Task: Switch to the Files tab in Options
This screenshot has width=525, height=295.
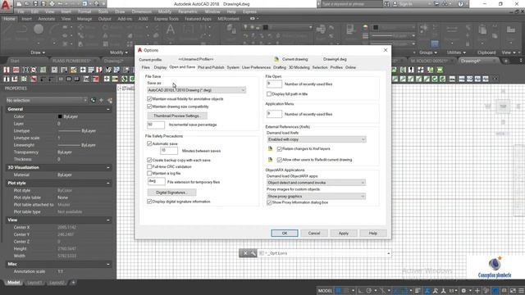Action: pos(146,67)
